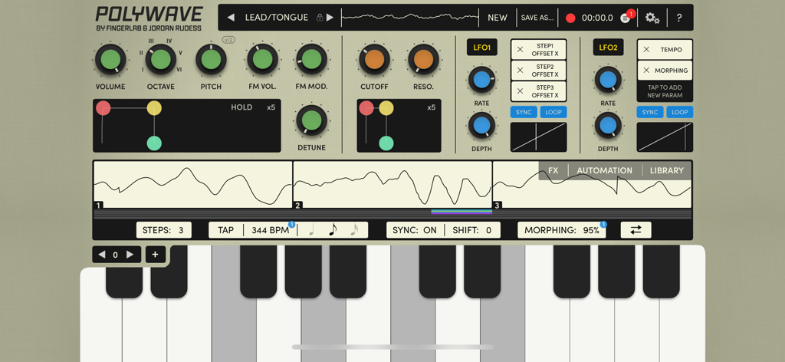Remove TEMPO parameter from LFO2

click(x=646, y=50)
